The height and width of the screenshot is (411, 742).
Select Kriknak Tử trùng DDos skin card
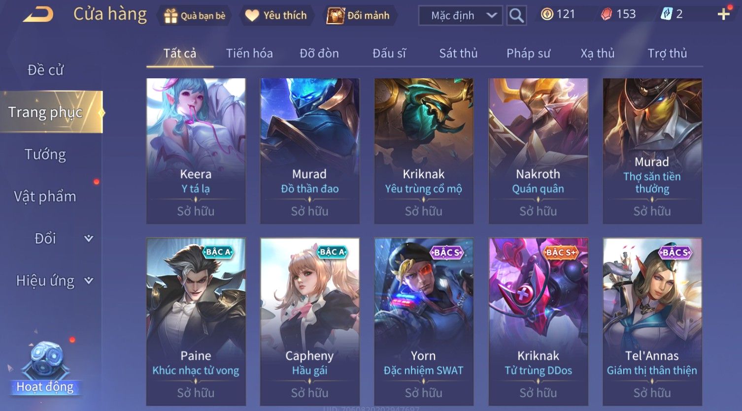tap(538, 321)
